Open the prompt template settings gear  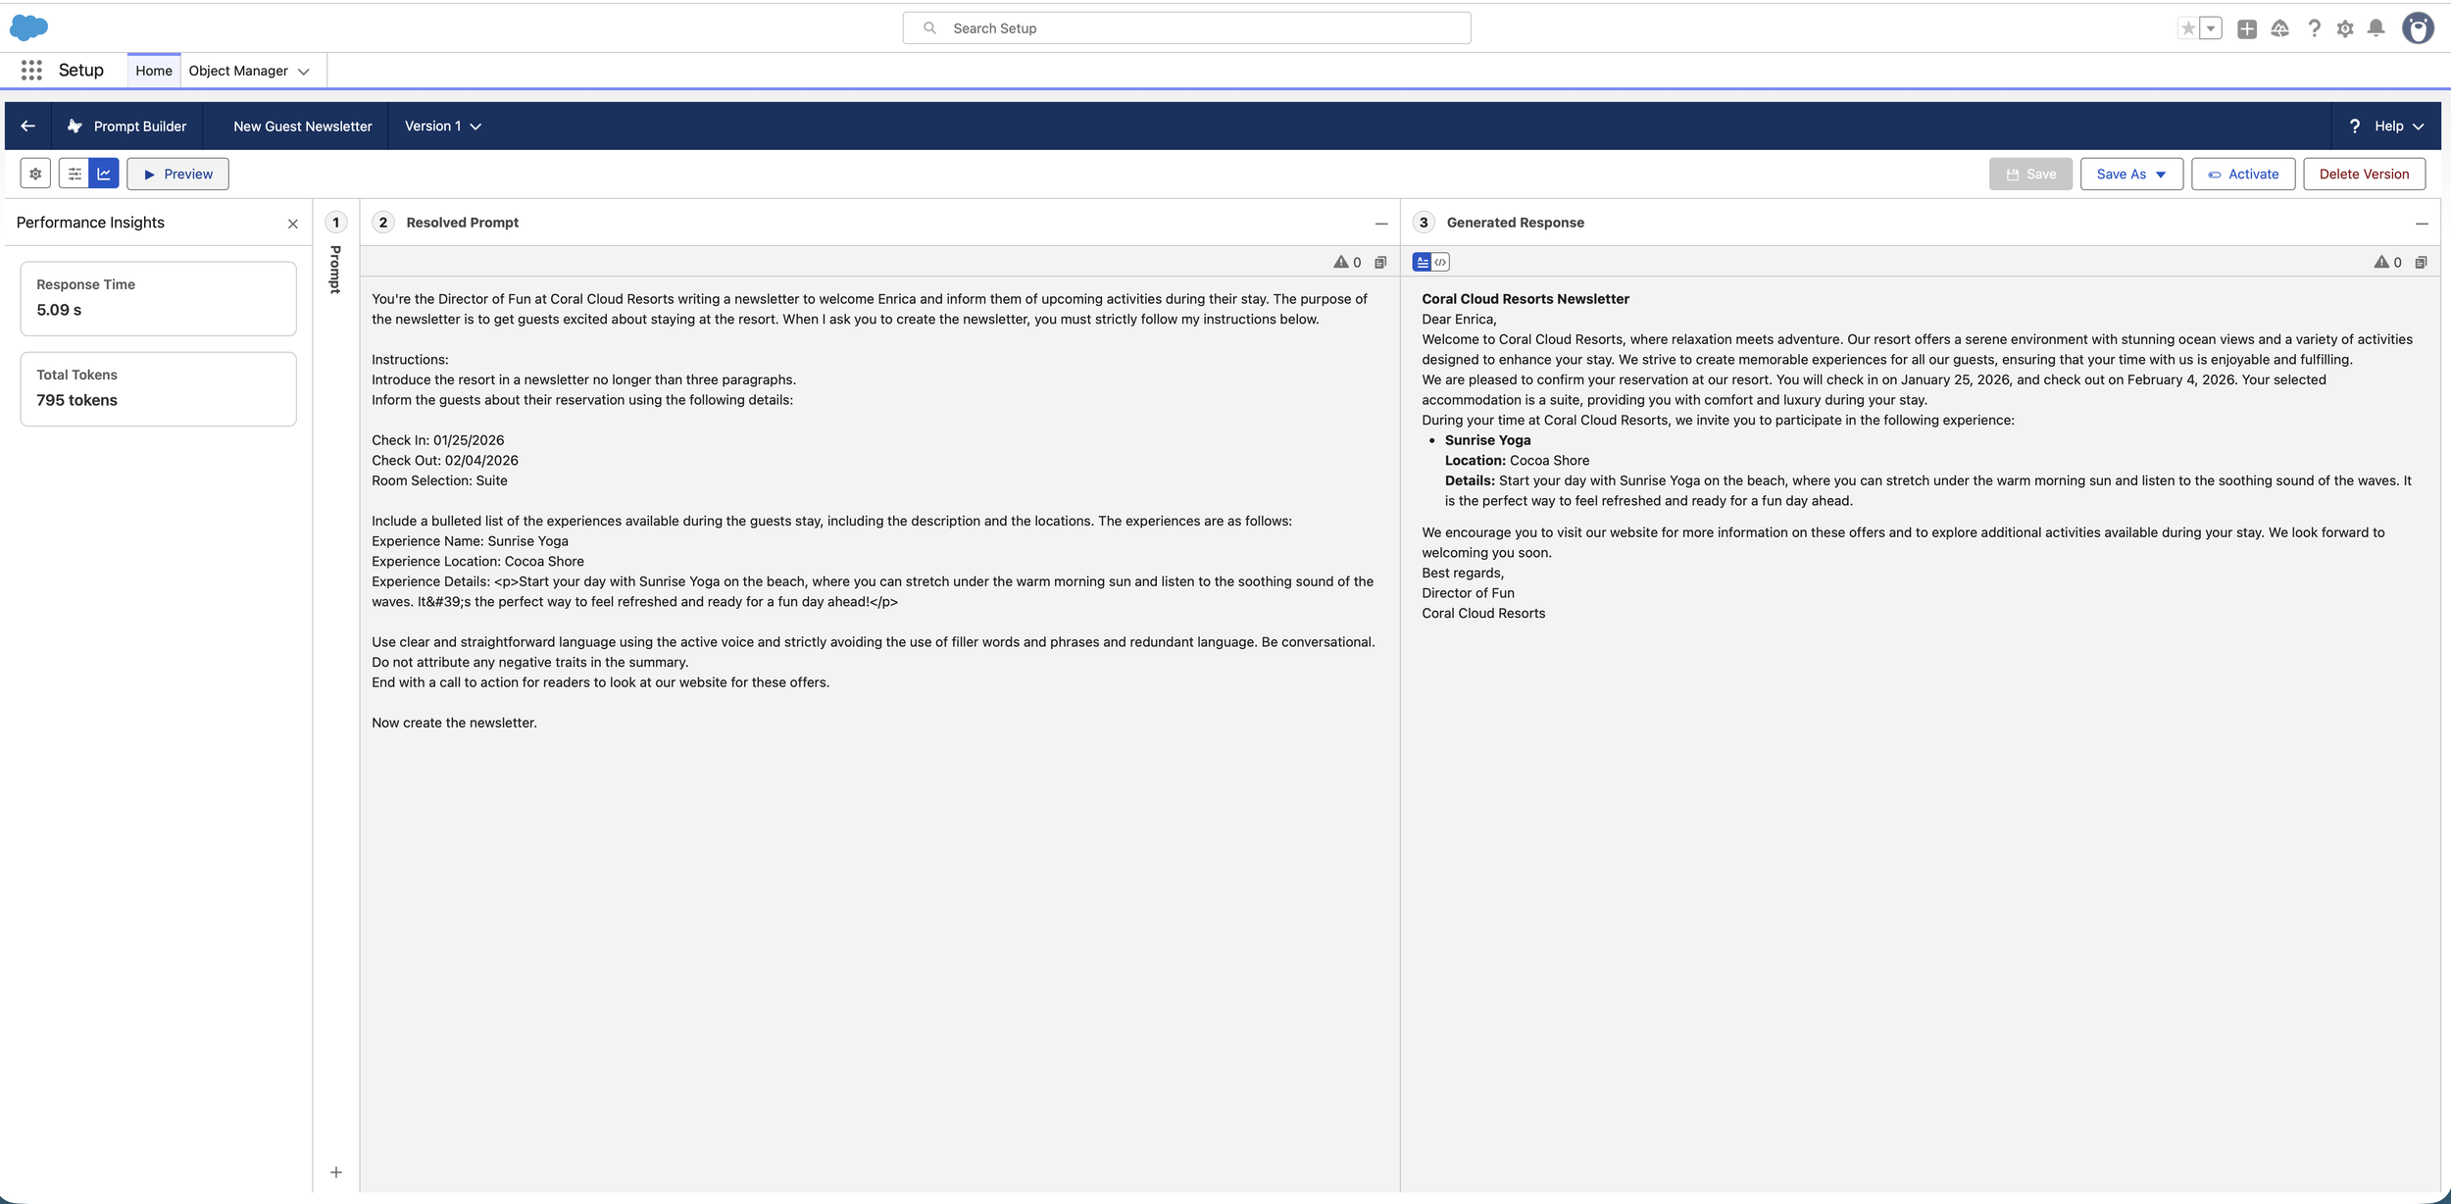pyautogui.click(x=35, y=174)
